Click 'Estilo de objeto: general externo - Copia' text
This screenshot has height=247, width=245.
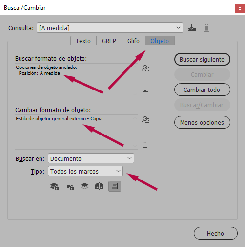click(59, 119)
